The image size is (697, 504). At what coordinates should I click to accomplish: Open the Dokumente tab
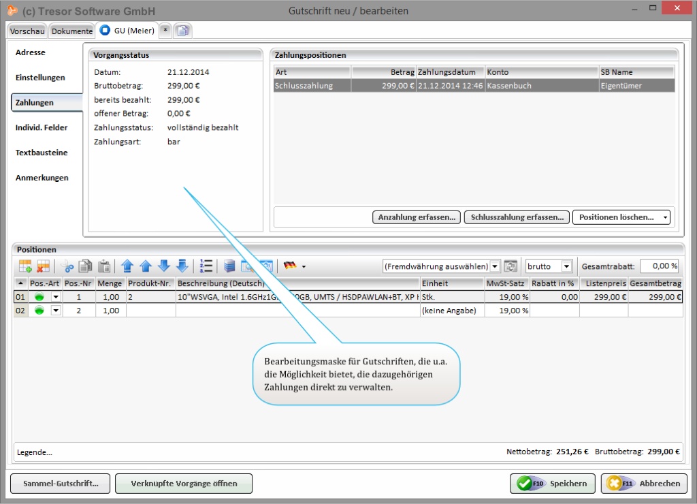click(72, 31)
